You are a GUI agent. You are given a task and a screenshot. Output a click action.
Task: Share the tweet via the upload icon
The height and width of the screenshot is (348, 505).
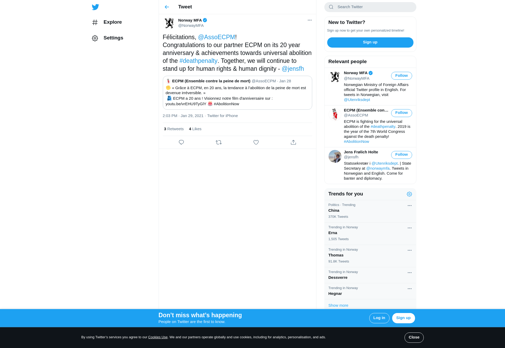click(x=293, y=142)
